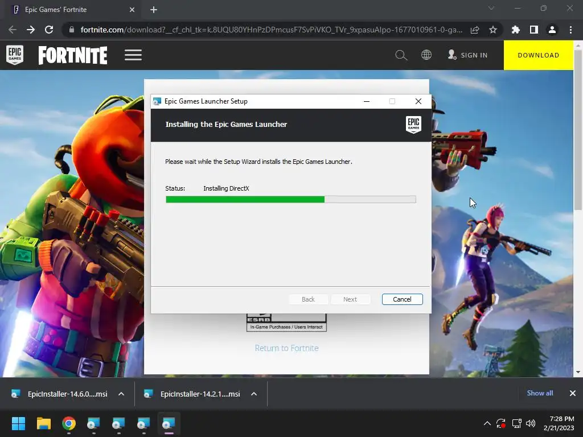Close the downloads bar

[x=573, y=393]
